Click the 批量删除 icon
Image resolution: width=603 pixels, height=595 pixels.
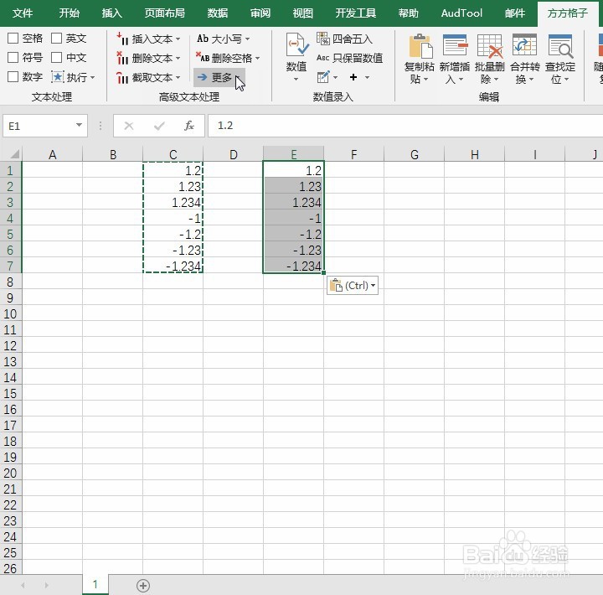(x=490, y=45)
